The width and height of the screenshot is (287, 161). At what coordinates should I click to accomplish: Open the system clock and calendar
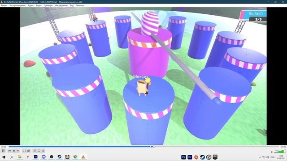[x=281, y=157]
